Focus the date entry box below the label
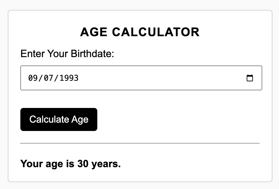 [x=135, y=78]
